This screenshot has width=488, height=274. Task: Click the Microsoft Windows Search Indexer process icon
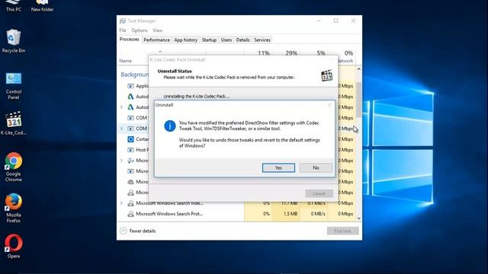coord(130,203)
